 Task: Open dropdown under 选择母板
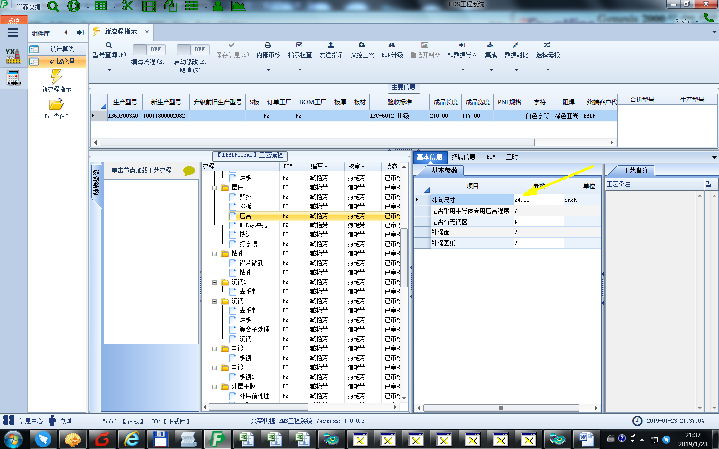548,70
